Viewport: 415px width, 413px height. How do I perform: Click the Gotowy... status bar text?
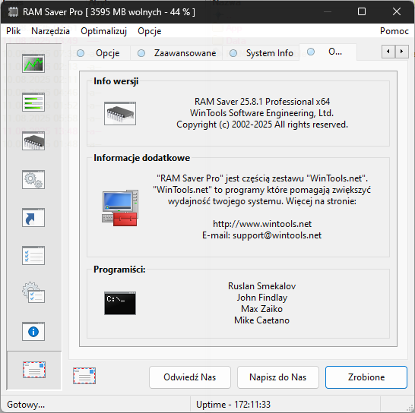(x=26, y=405)
